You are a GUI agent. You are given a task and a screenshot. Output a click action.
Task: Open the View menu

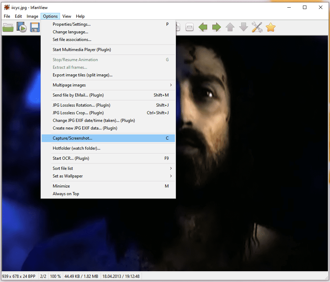click(x=67, y=16)
